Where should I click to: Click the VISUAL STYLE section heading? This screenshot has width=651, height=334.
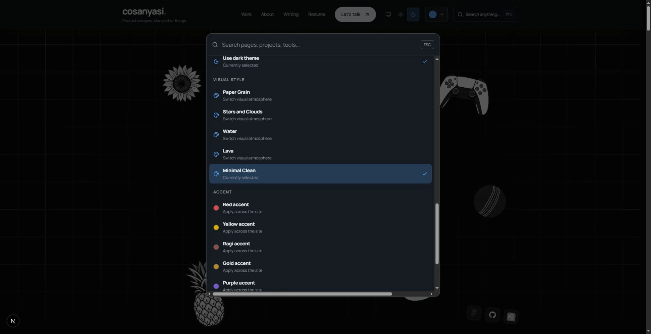pos(229,80)
